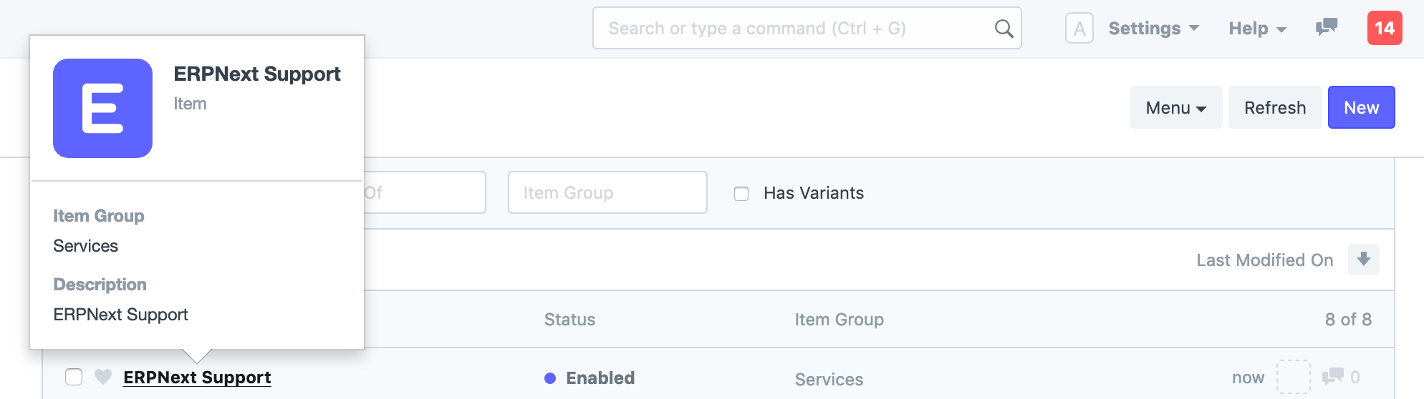
Task: Click the dashed assignment placeholder box
Action: (1294, 377)
